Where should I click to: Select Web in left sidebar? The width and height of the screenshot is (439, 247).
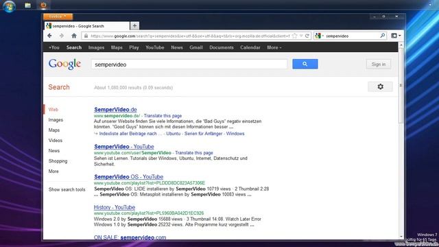(x=54, y=110)
